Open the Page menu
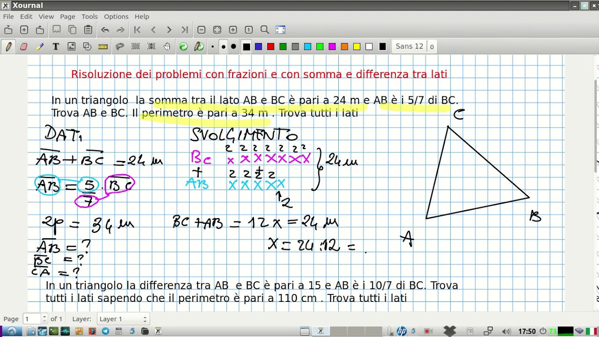This screenshot has width=599, height=337. tap(67, 16)
